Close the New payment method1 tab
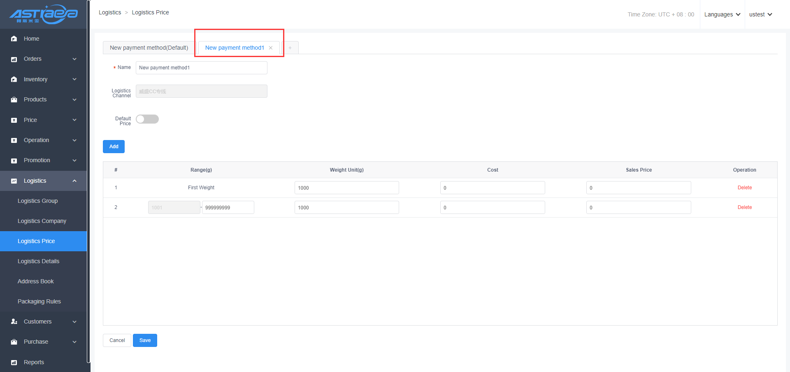 click(271, 48)
